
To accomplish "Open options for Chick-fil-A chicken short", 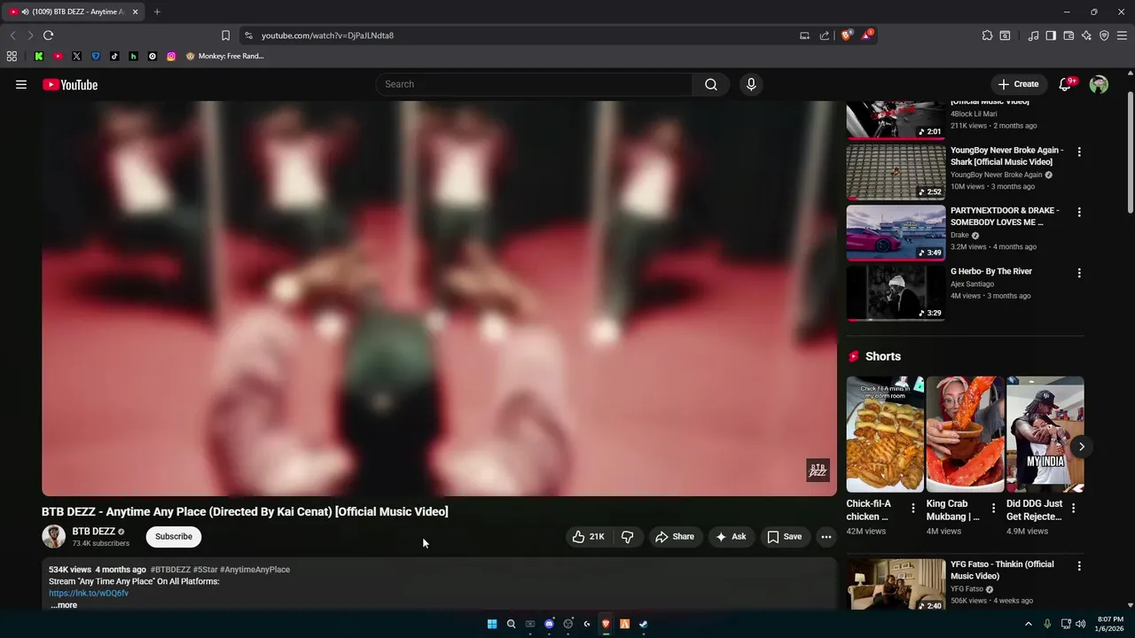I will point(913,509).
